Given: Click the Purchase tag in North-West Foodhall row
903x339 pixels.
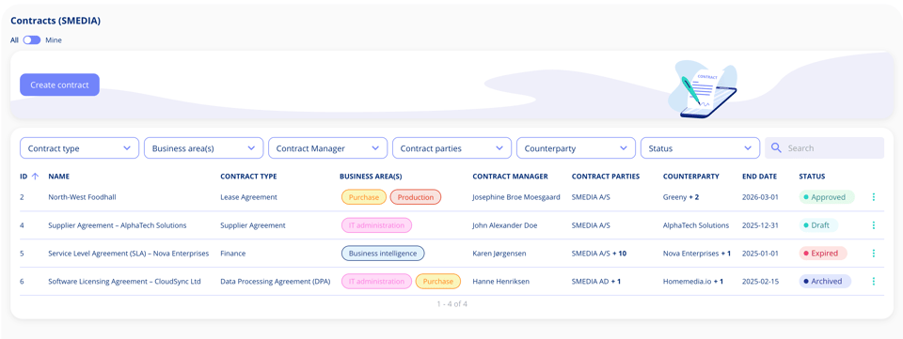Looking at the screenshot, I should point(364,197).
